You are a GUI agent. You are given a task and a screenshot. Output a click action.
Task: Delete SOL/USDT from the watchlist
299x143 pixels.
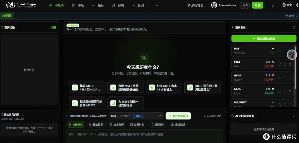(x=290, y=105)
